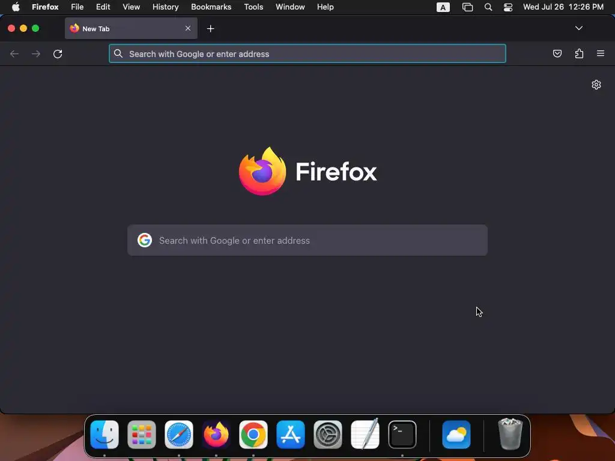Open the Tools menu

click(x=253, y=7)
